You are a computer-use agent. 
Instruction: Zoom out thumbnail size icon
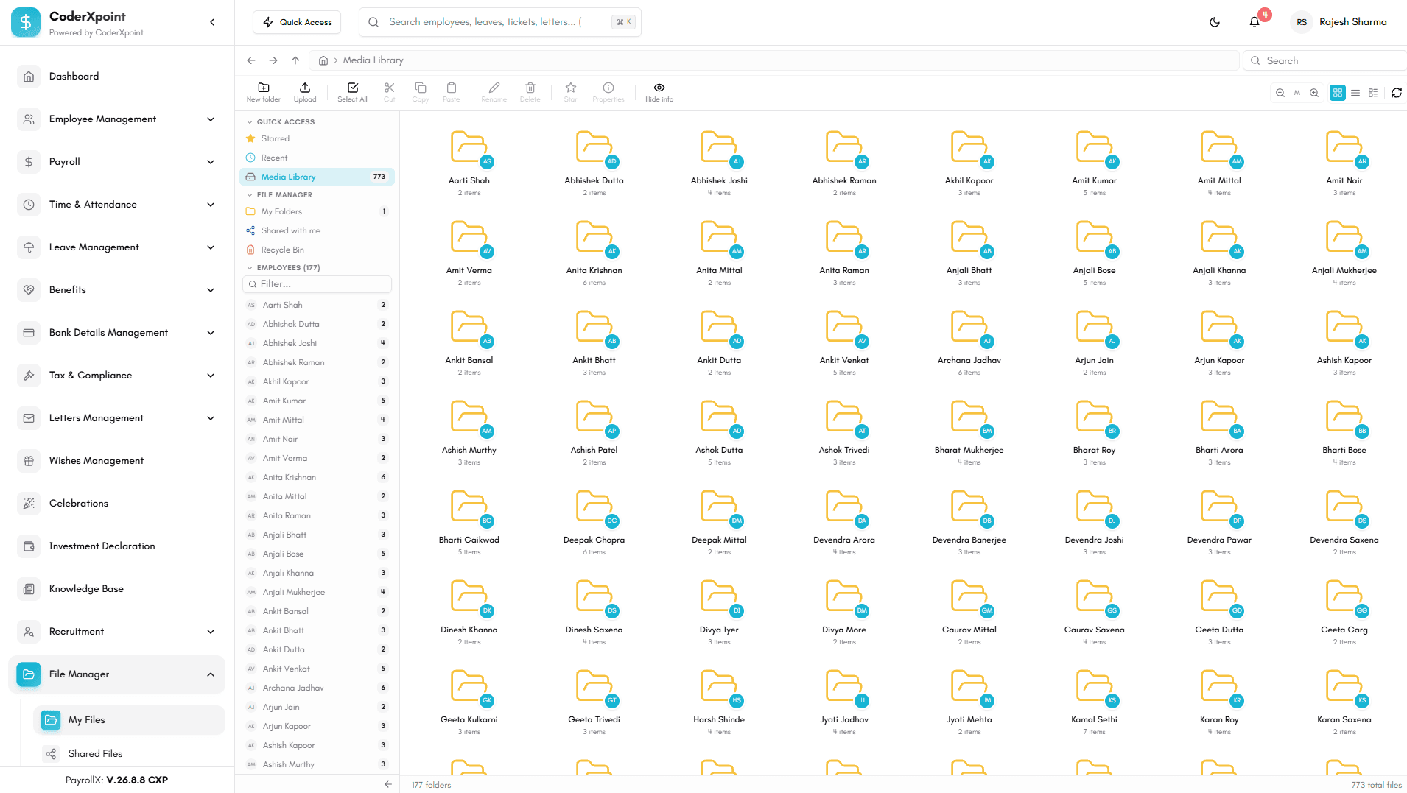1280,93
